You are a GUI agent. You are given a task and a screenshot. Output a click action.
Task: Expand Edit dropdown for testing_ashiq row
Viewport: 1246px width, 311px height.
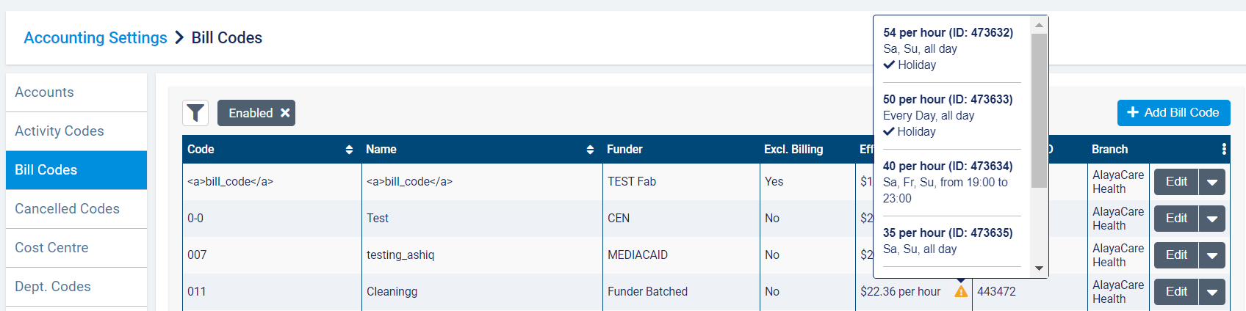pos(1211,255)
